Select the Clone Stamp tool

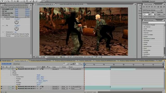pyautogui.click(x=33, y=1)
